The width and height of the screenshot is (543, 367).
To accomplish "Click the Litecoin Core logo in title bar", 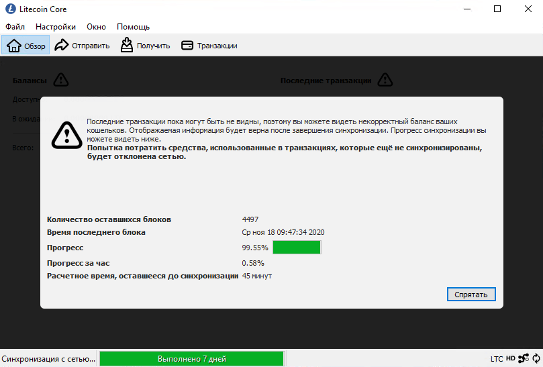I will [x=10, y=9].
